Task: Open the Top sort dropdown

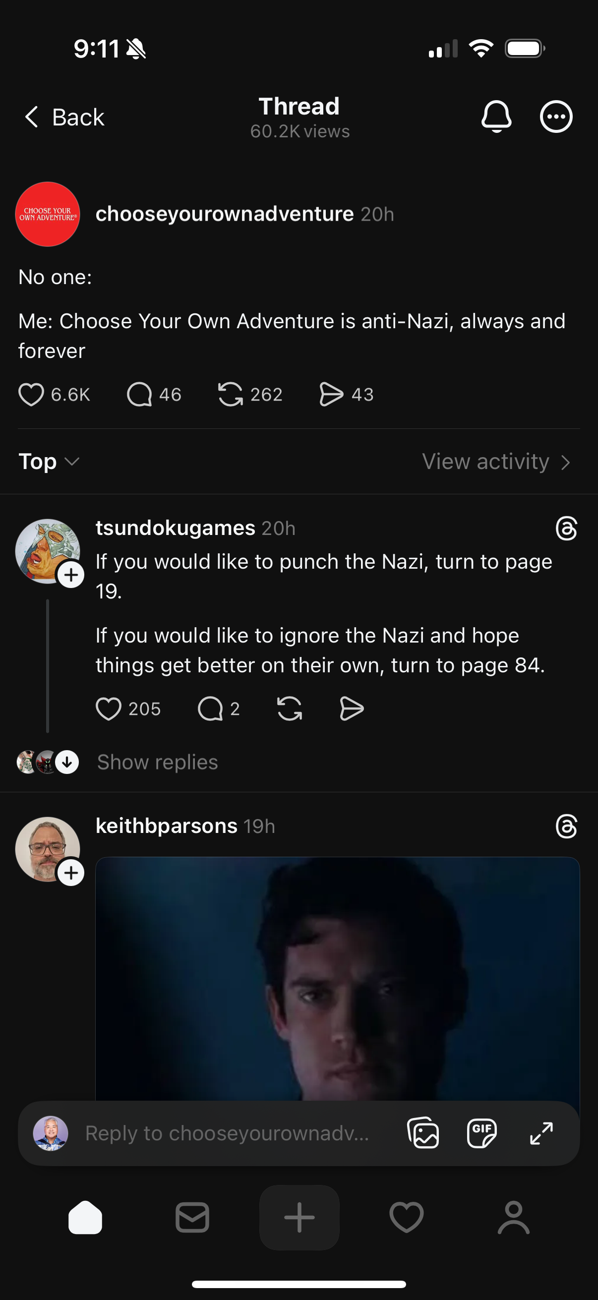Action: pos(49,461)
